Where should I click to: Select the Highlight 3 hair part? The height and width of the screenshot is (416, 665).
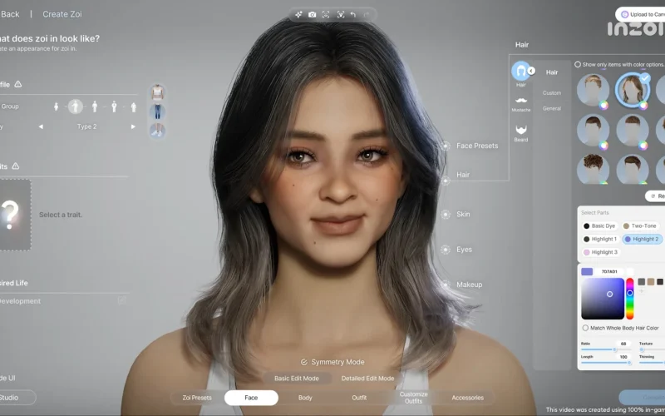(600, 252)
